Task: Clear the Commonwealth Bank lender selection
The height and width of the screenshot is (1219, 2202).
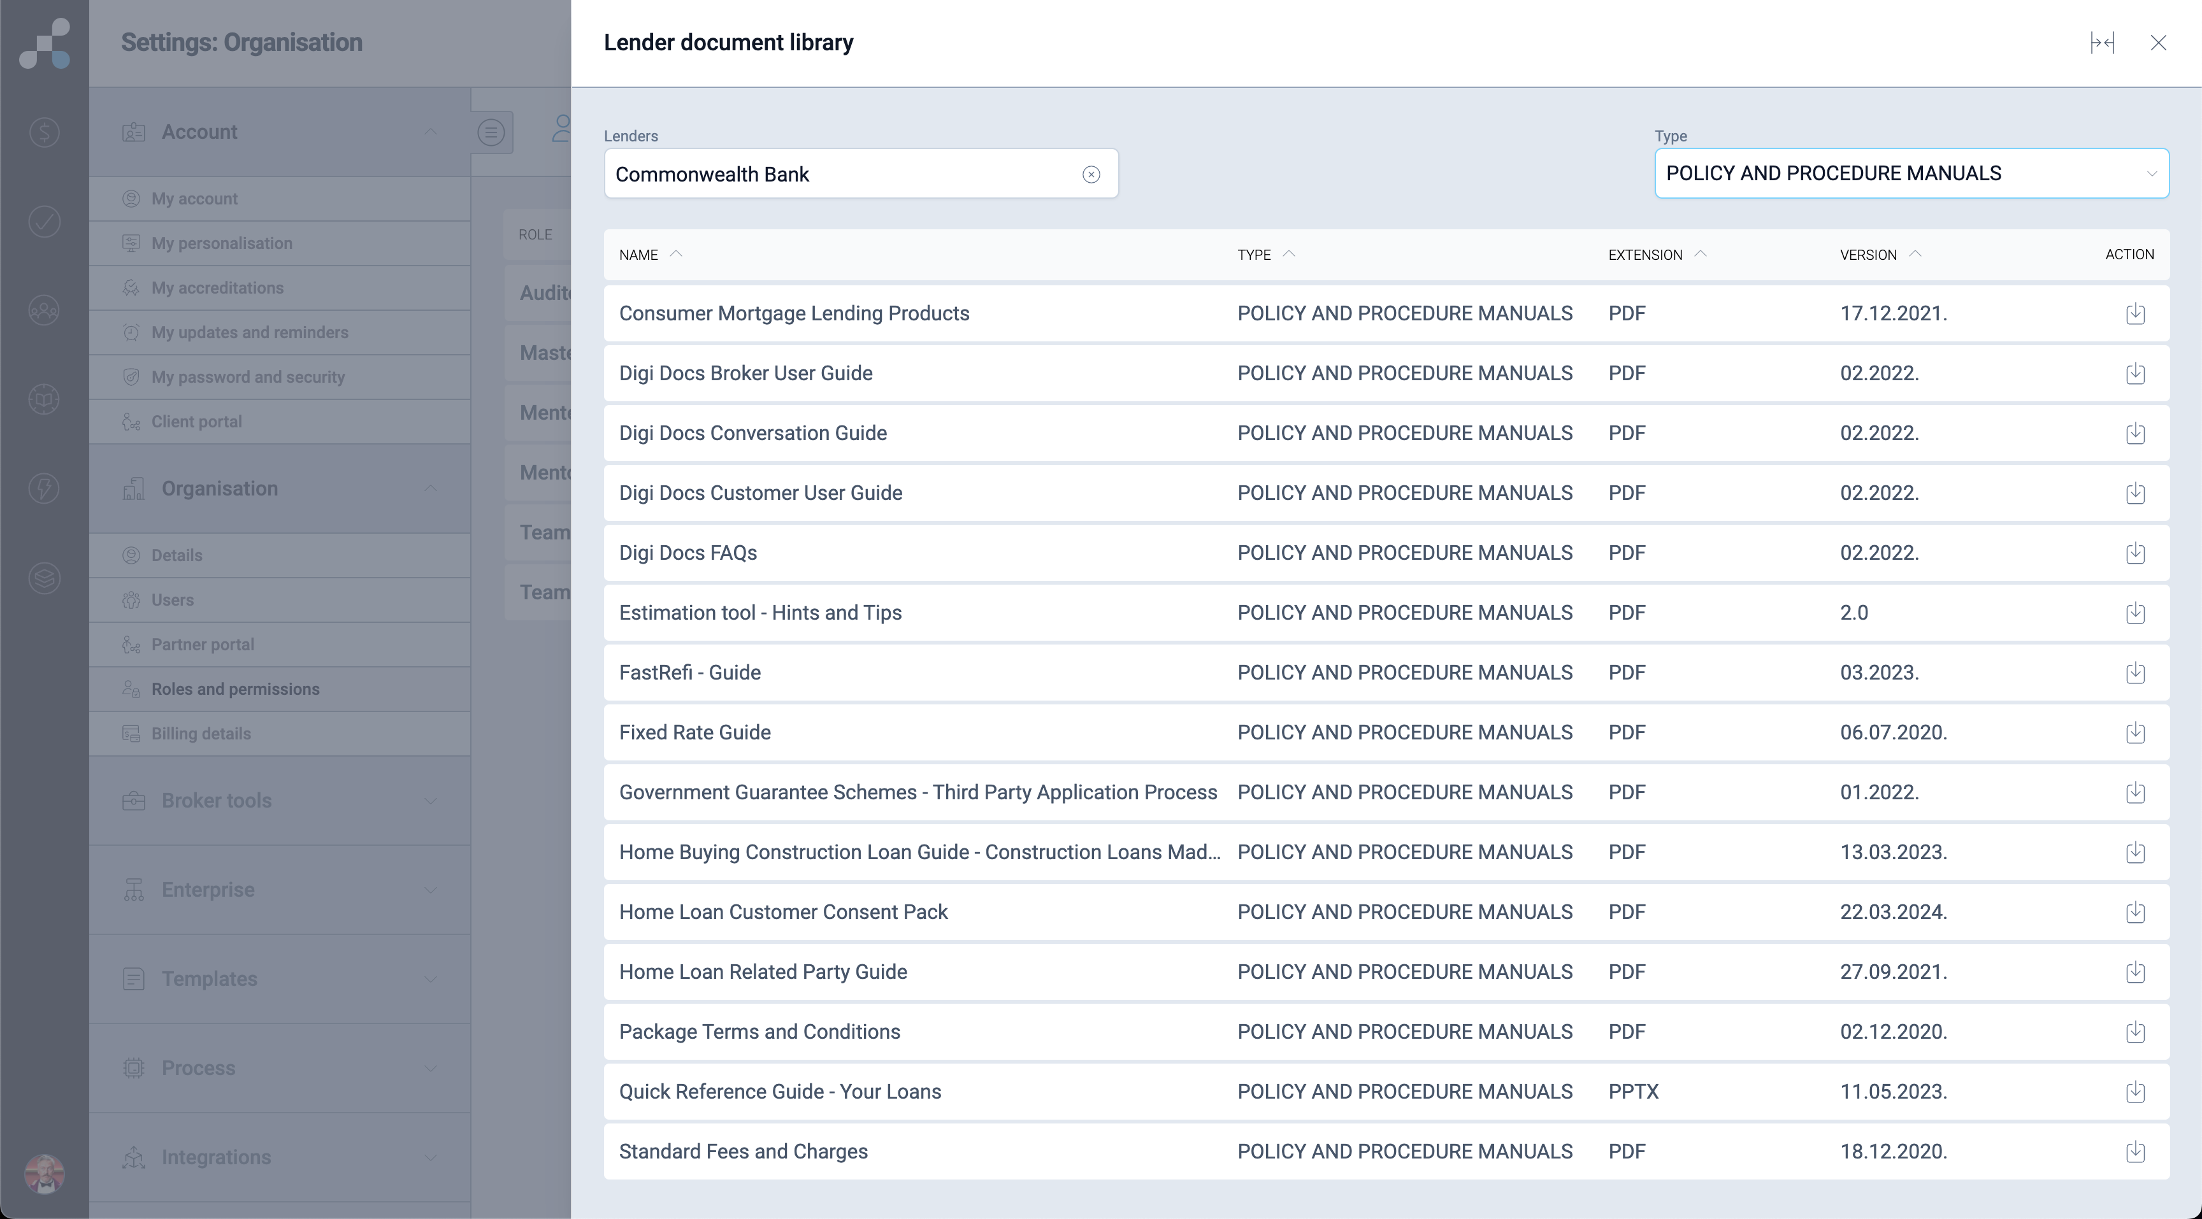Action: (x=1091, y=175)
